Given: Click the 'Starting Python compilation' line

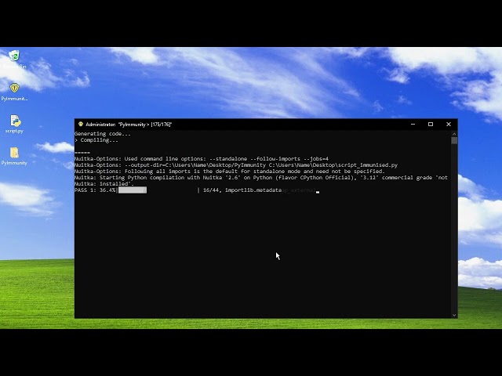Looking at the screenshot, I should (x=261, y=178).
